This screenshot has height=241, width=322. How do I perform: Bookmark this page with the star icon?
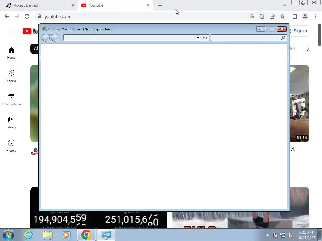(x=282, y=16)
